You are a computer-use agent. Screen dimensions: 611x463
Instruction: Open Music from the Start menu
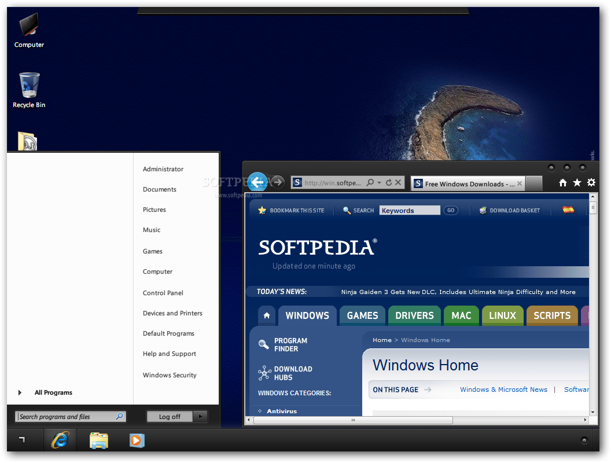coord(152,230)
